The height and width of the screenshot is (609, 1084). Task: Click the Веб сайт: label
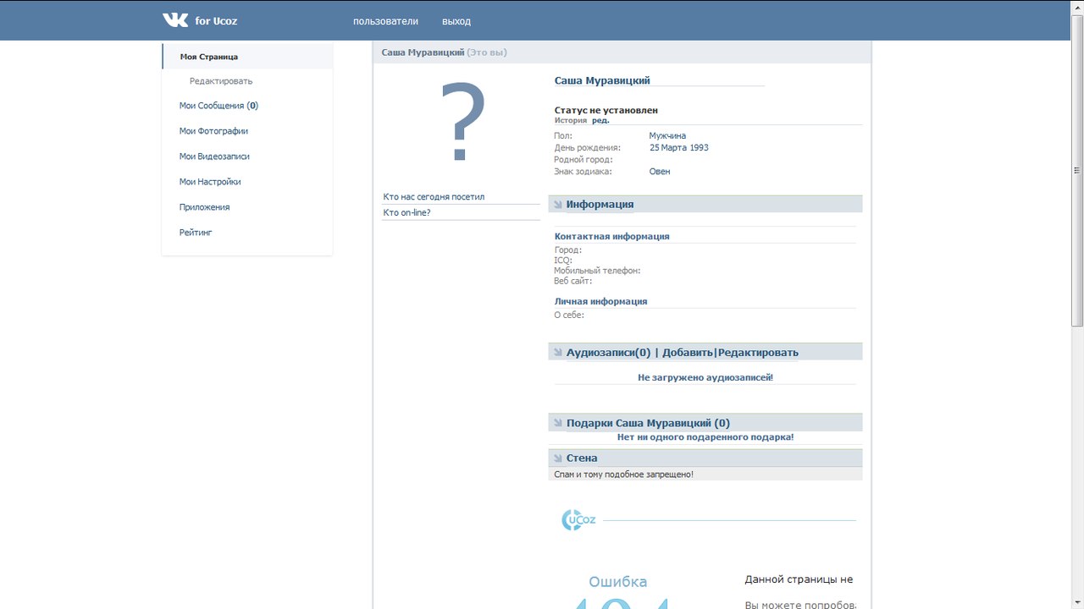tap(573, 281)
